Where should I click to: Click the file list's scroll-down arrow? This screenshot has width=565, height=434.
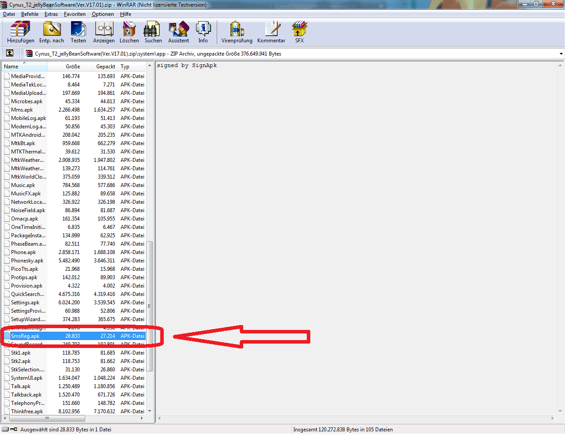(150, 411)
